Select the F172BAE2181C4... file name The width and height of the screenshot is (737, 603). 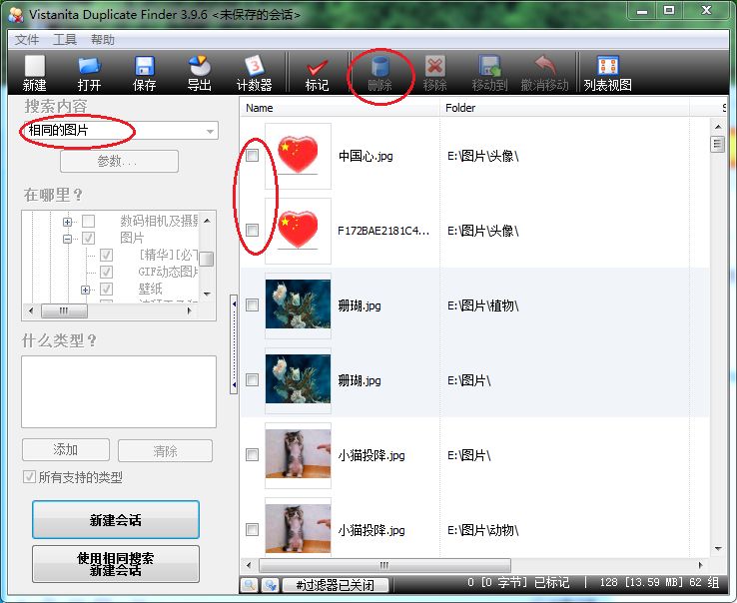pos(383,231)
